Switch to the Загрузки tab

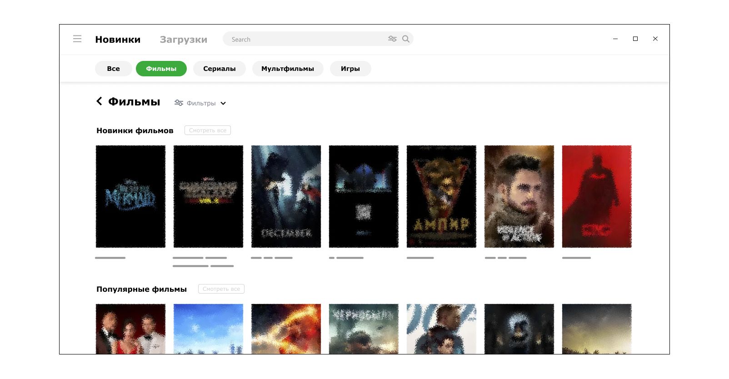[x=184, y=40]
